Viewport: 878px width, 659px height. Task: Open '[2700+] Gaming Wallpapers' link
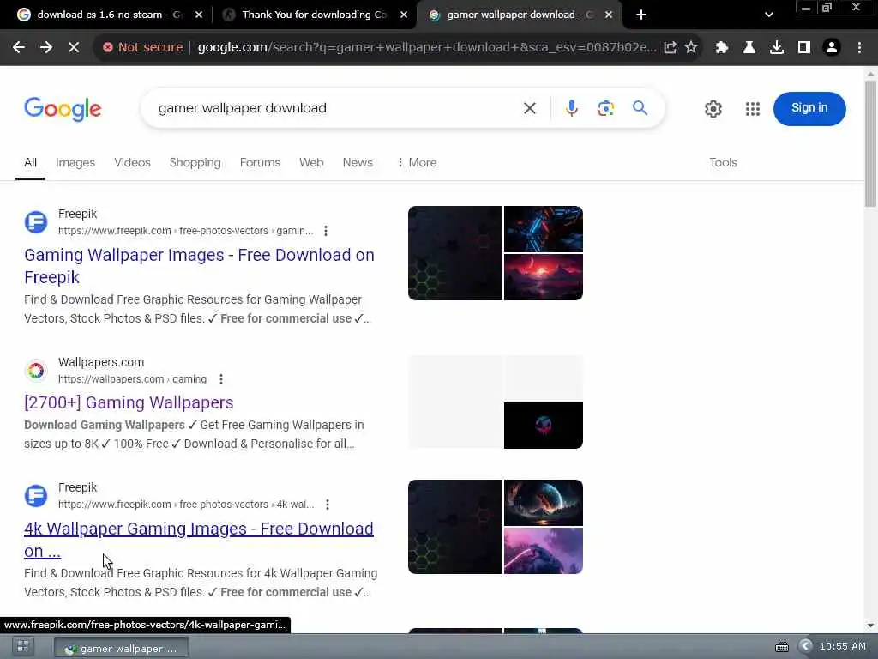tap(129, 403)
